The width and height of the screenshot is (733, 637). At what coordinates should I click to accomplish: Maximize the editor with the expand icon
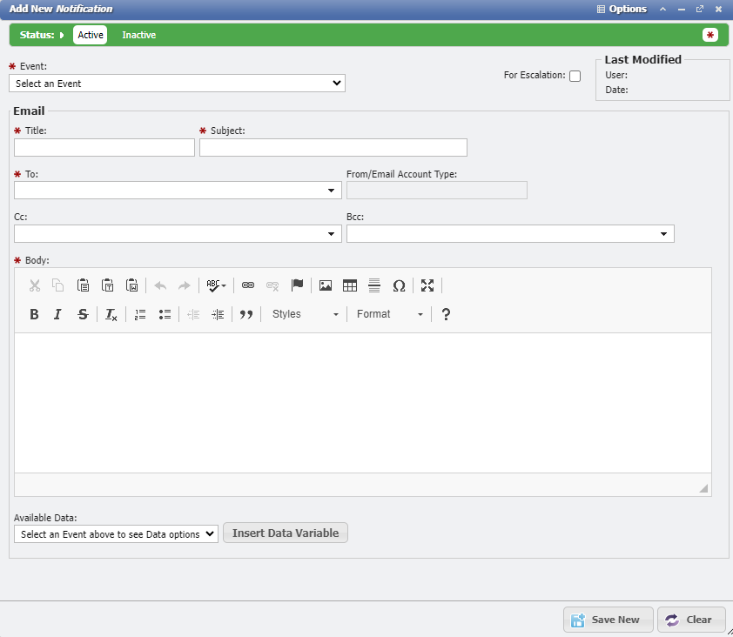427,285
